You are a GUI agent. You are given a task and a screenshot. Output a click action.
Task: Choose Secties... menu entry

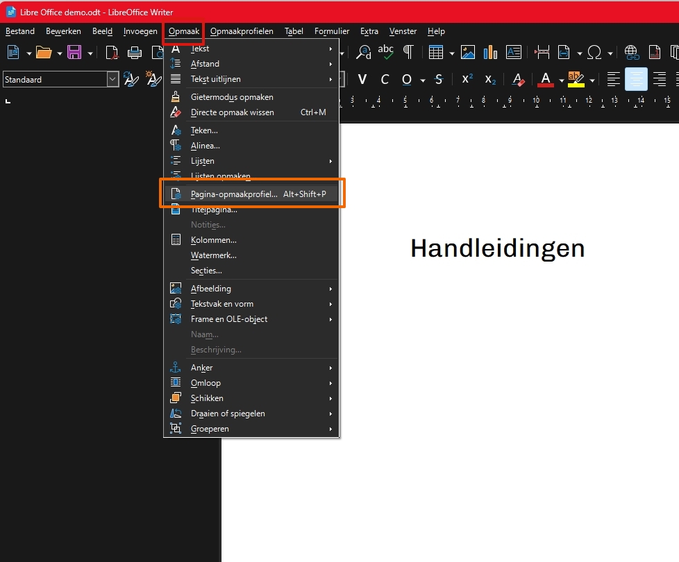251,271
